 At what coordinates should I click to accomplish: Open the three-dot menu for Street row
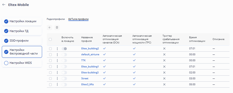click(57, 79)
